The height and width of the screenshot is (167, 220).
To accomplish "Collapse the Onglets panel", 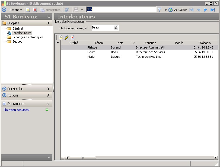I will tap(48, 23).
